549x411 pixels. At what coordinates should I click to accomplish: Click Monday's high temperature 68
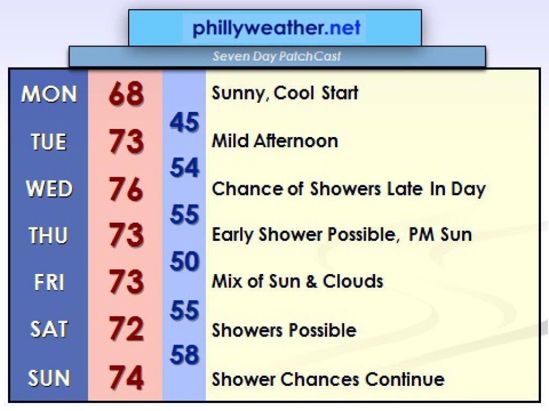point(127,94)
